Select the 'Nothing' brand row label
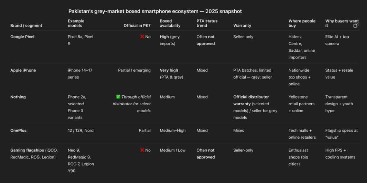 click(x=18, y=97)
